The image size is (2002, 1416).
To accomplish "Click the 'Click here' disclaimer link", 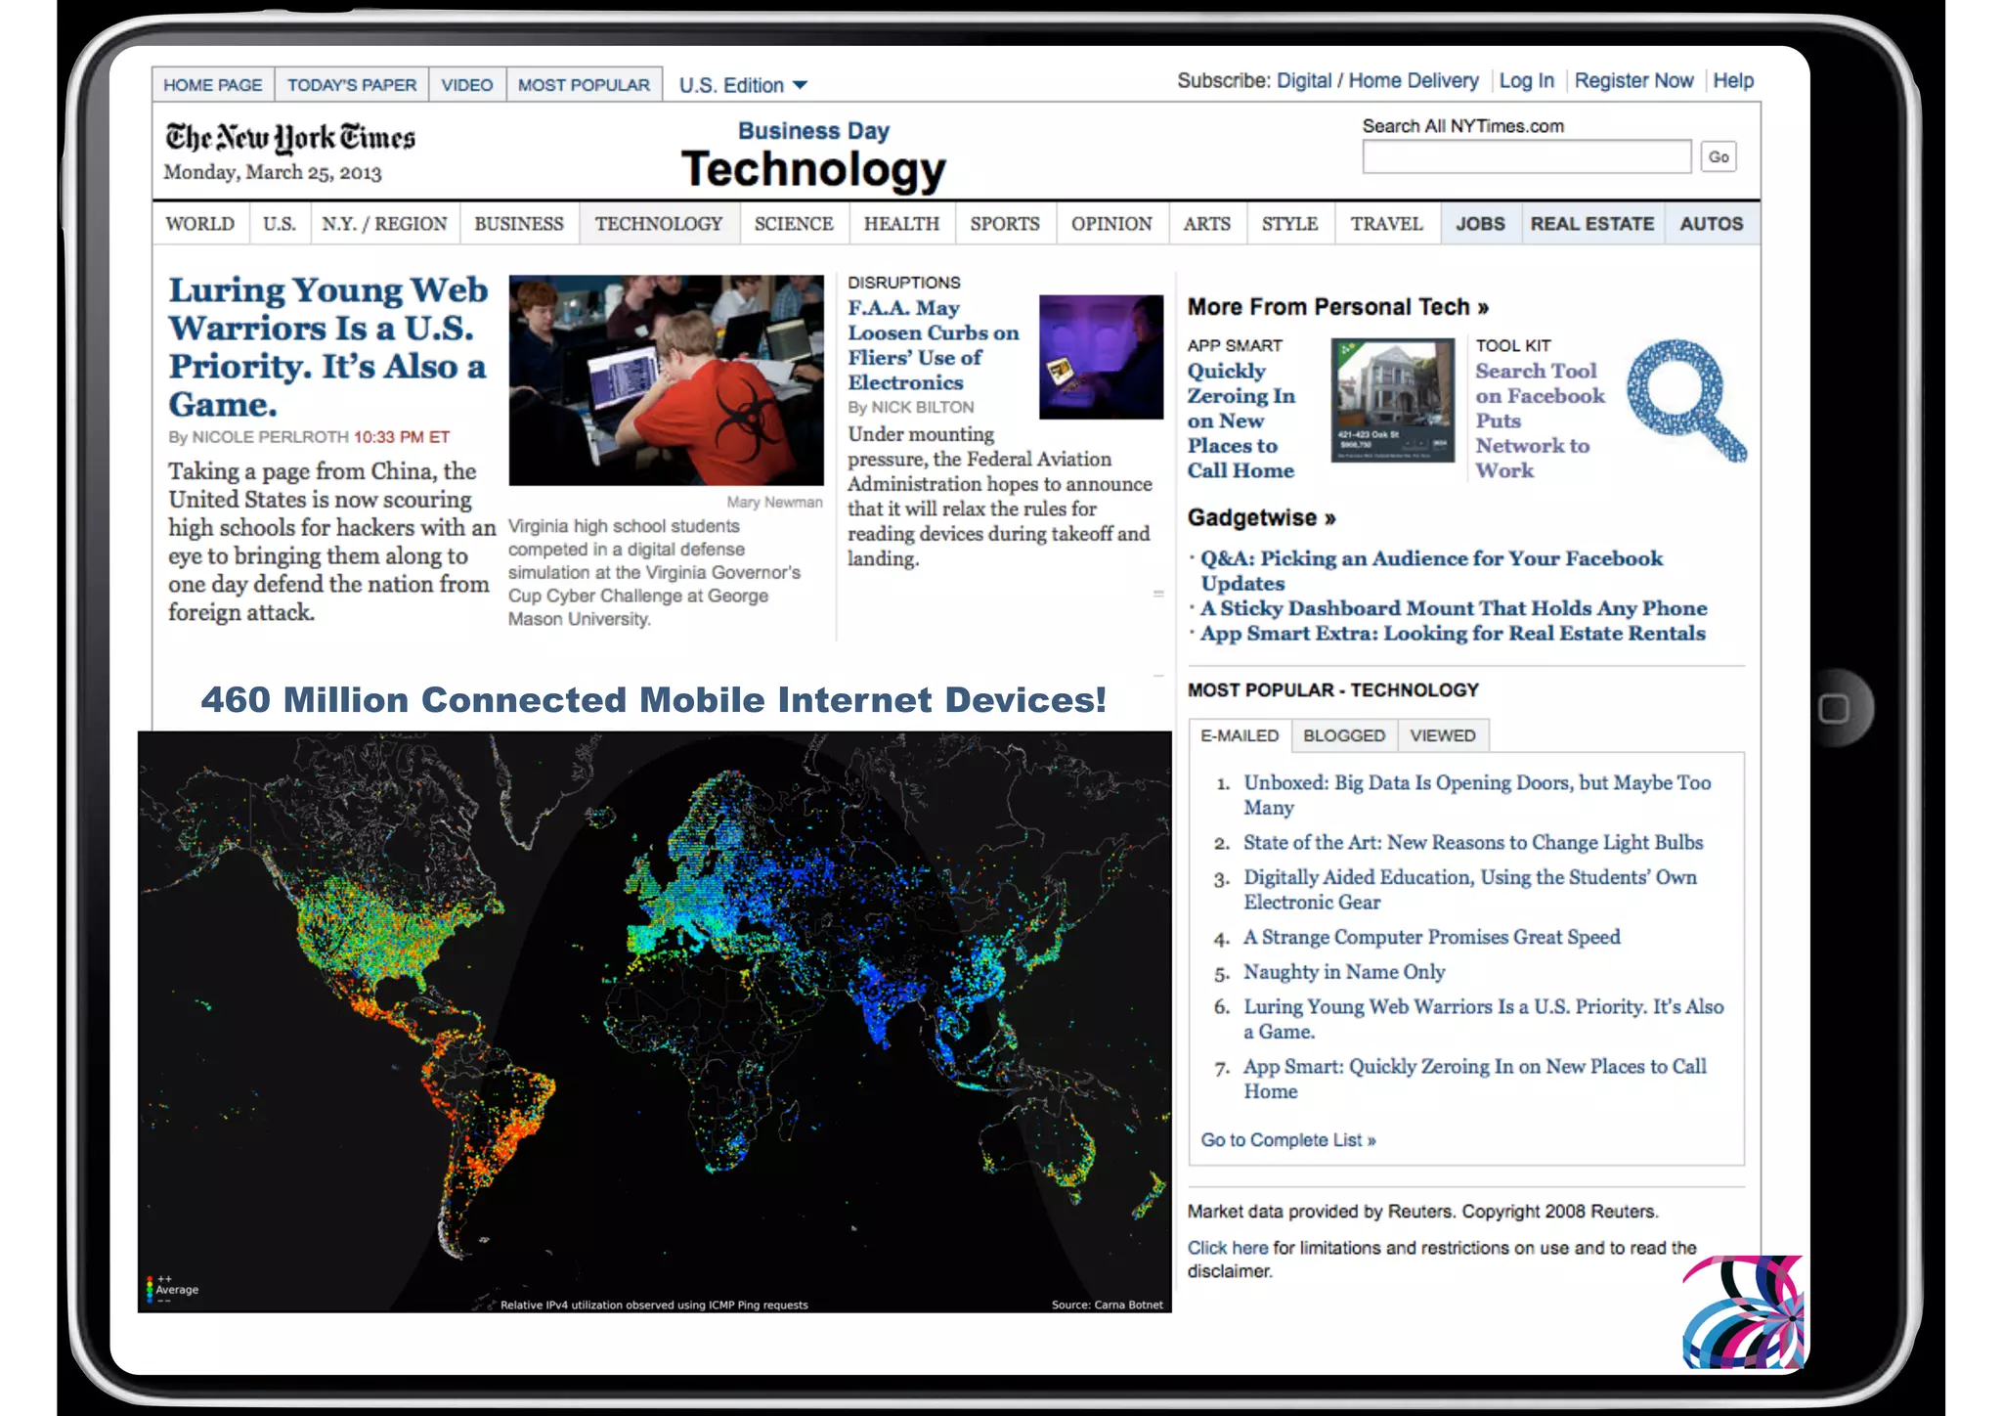I will (x=1228, y=1248).
